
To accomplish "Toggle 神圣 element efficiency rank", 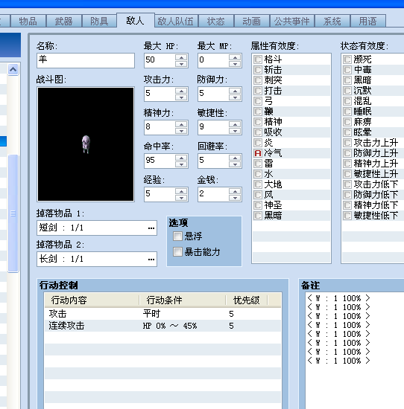I will [x=258, y=205].
